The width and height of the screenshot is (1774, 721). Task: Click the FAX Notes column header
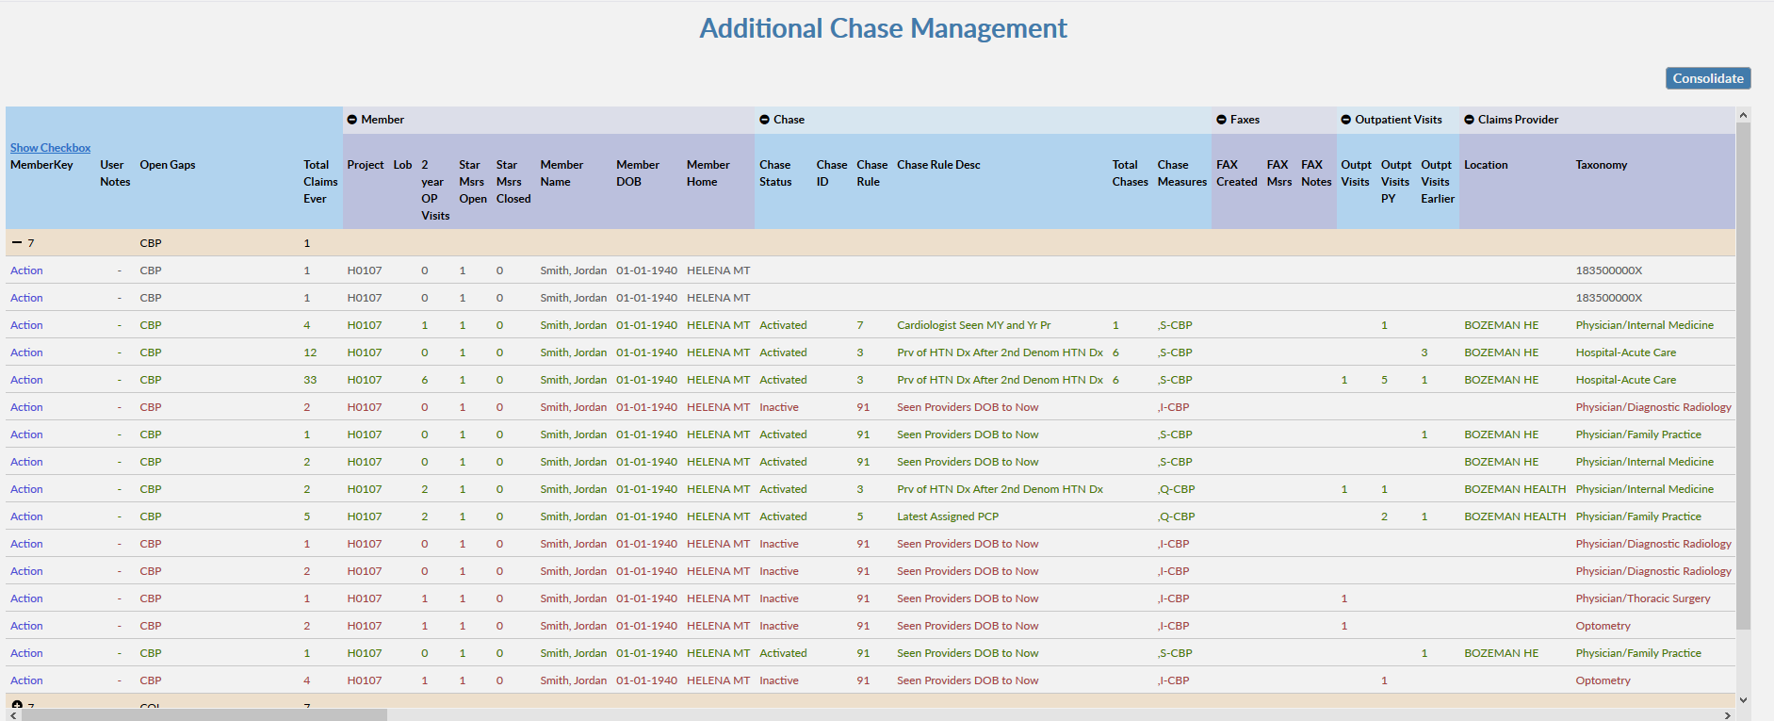(1316, 173)
